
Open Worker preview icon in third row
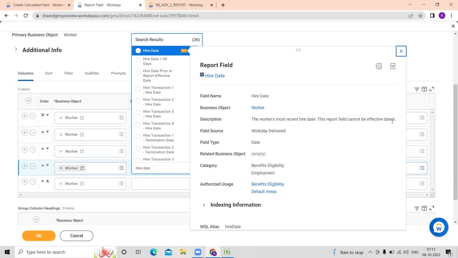click(82, 151)
